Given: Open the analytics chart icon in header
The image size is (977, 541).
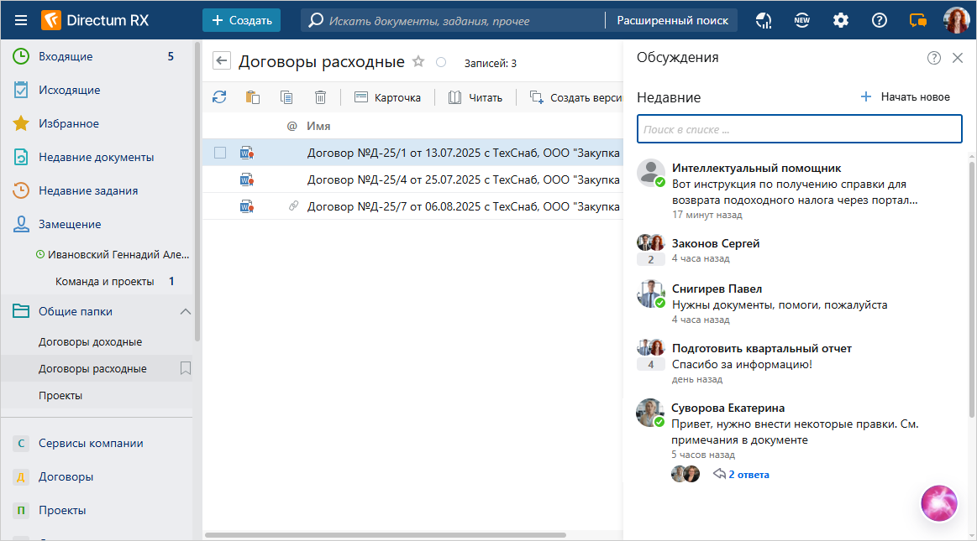Looking at the screenshot, I should [x=764, y=20].
